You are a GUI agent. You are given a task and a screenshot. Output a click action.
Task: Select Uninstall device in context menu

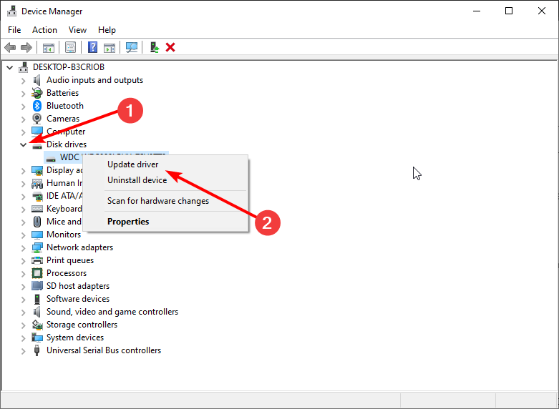click(137, 180)
